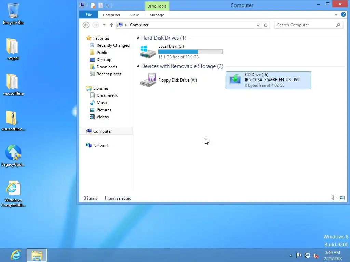Select the wsusoffline zip archive on desktop
This screenshot has width=350, height=262.
click(x=13, y=120)
